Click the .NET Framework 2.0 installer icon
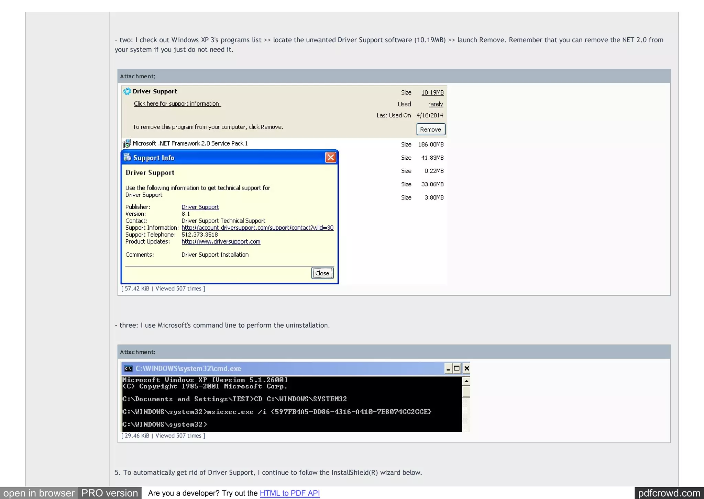Viewport: 704px width, 499px height. 127,143
